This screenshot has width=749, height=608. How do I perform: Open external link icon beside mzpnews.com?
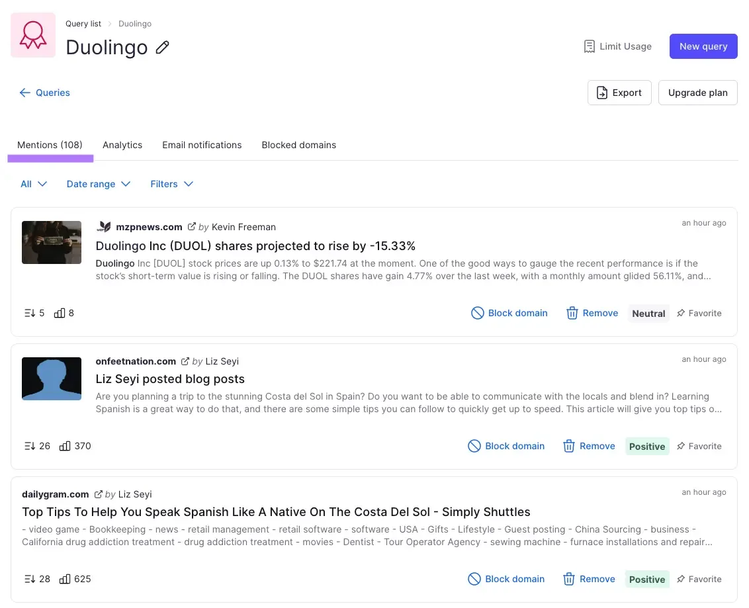(x=191, y=226)
